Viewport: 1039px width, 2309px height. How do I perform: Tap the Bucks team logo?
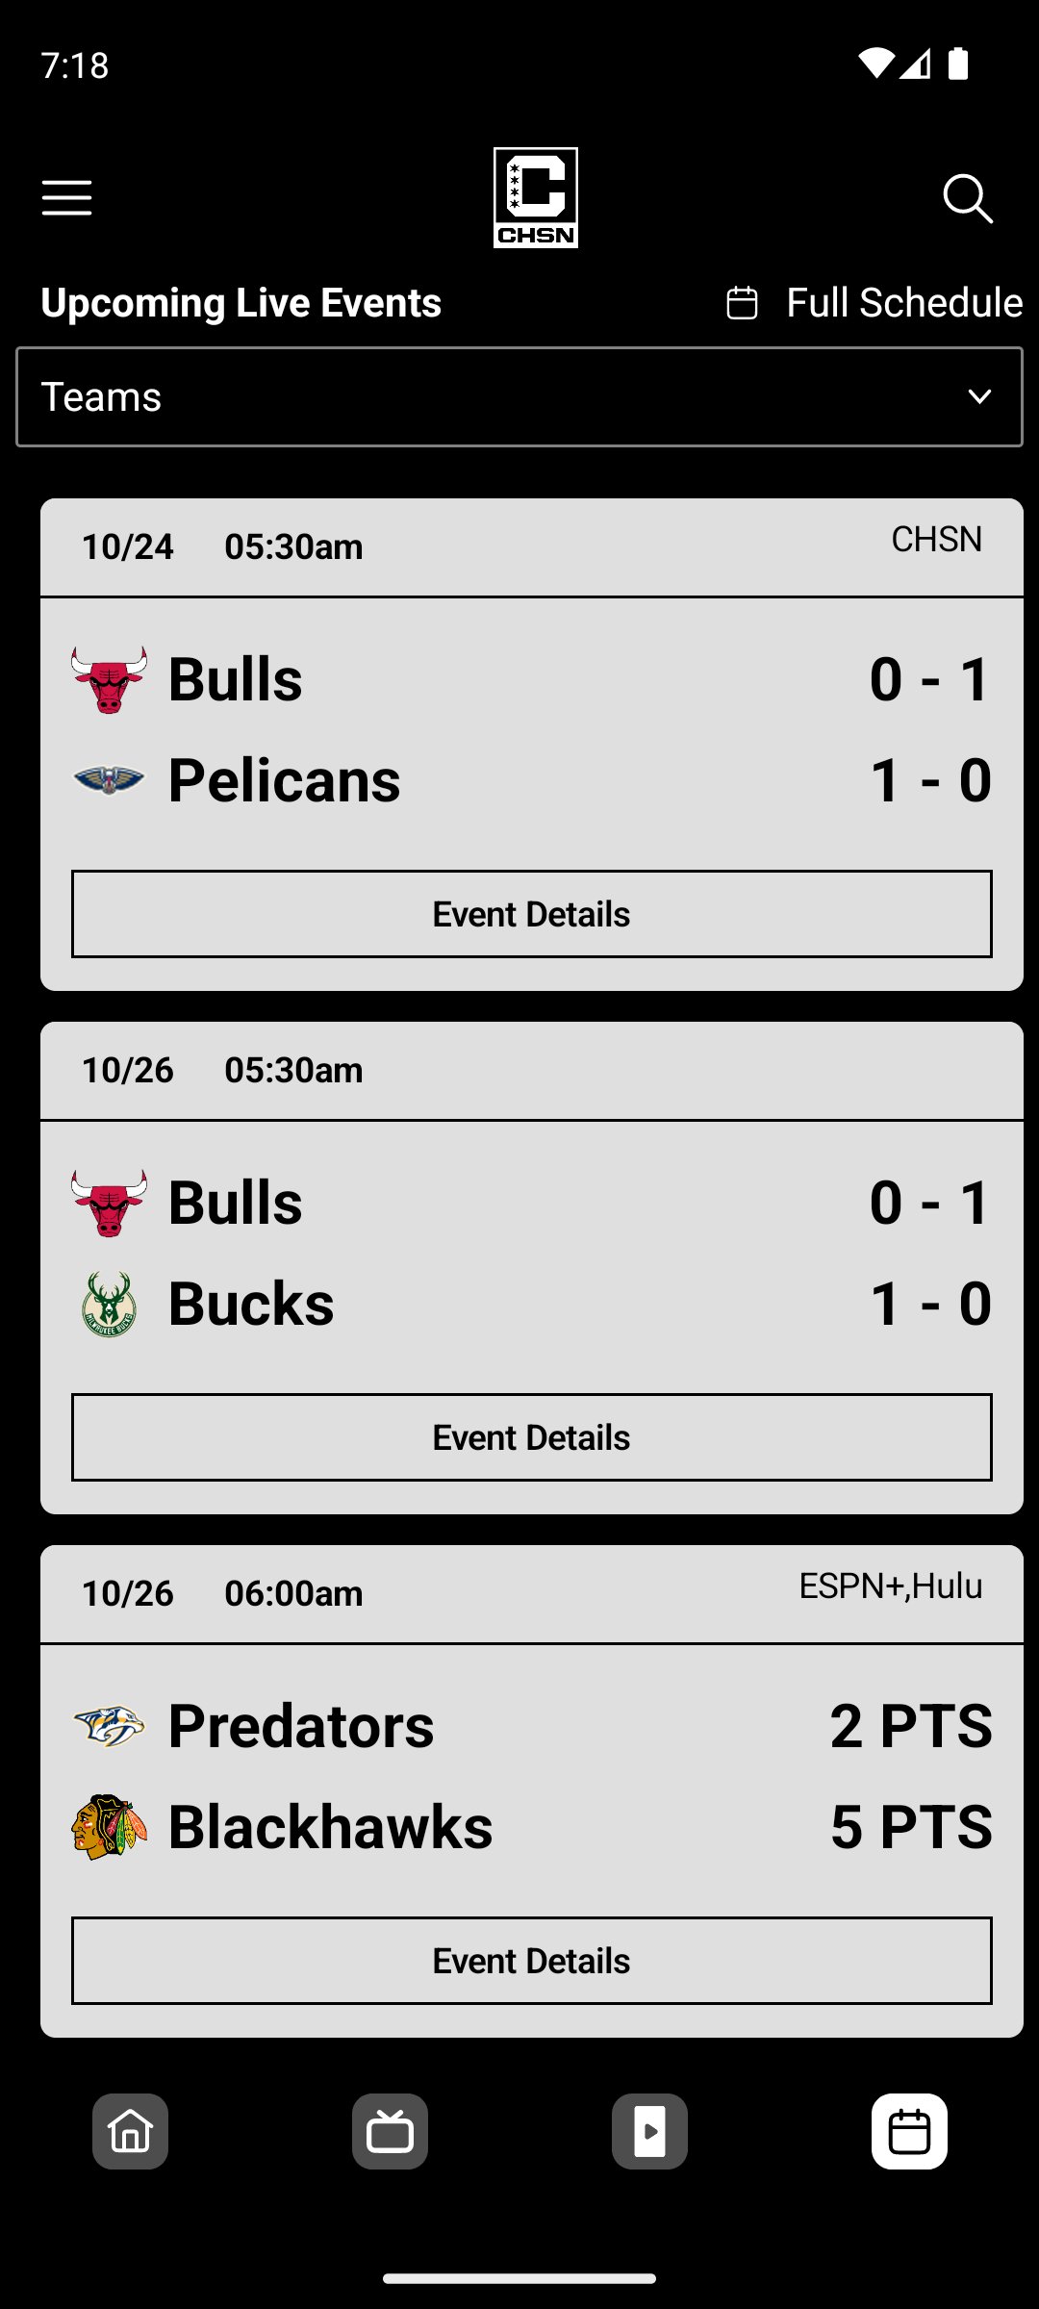110,1305
